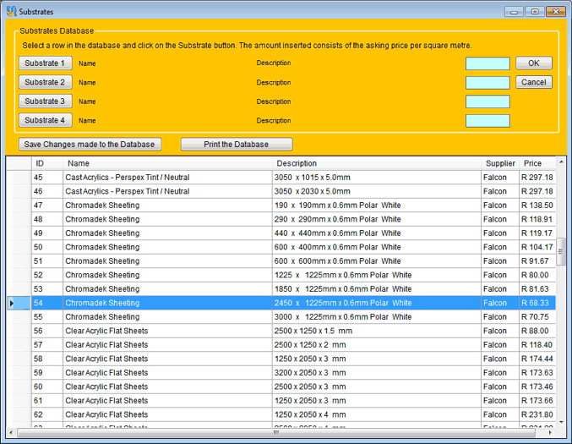
Task: Click the Substrate 2 button
Action: point(46,82)
